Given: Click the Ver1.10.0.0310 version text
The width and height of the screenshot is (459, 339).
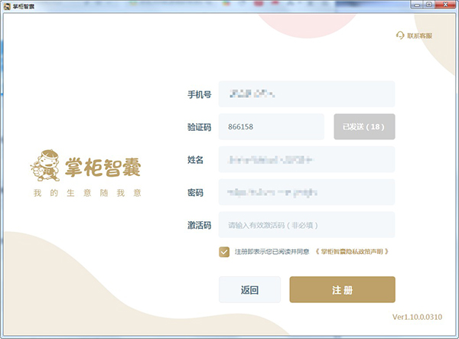Looking at the screenshot, I should (417, 317).
